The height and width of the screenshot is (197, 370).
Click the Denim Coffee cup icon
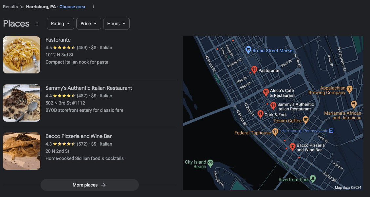point(305,120)
